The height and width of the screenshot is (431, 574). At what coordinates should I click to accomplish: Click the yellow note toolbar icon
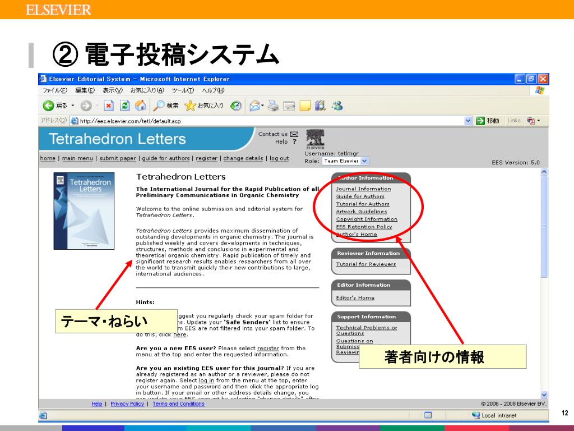[305, 106]
